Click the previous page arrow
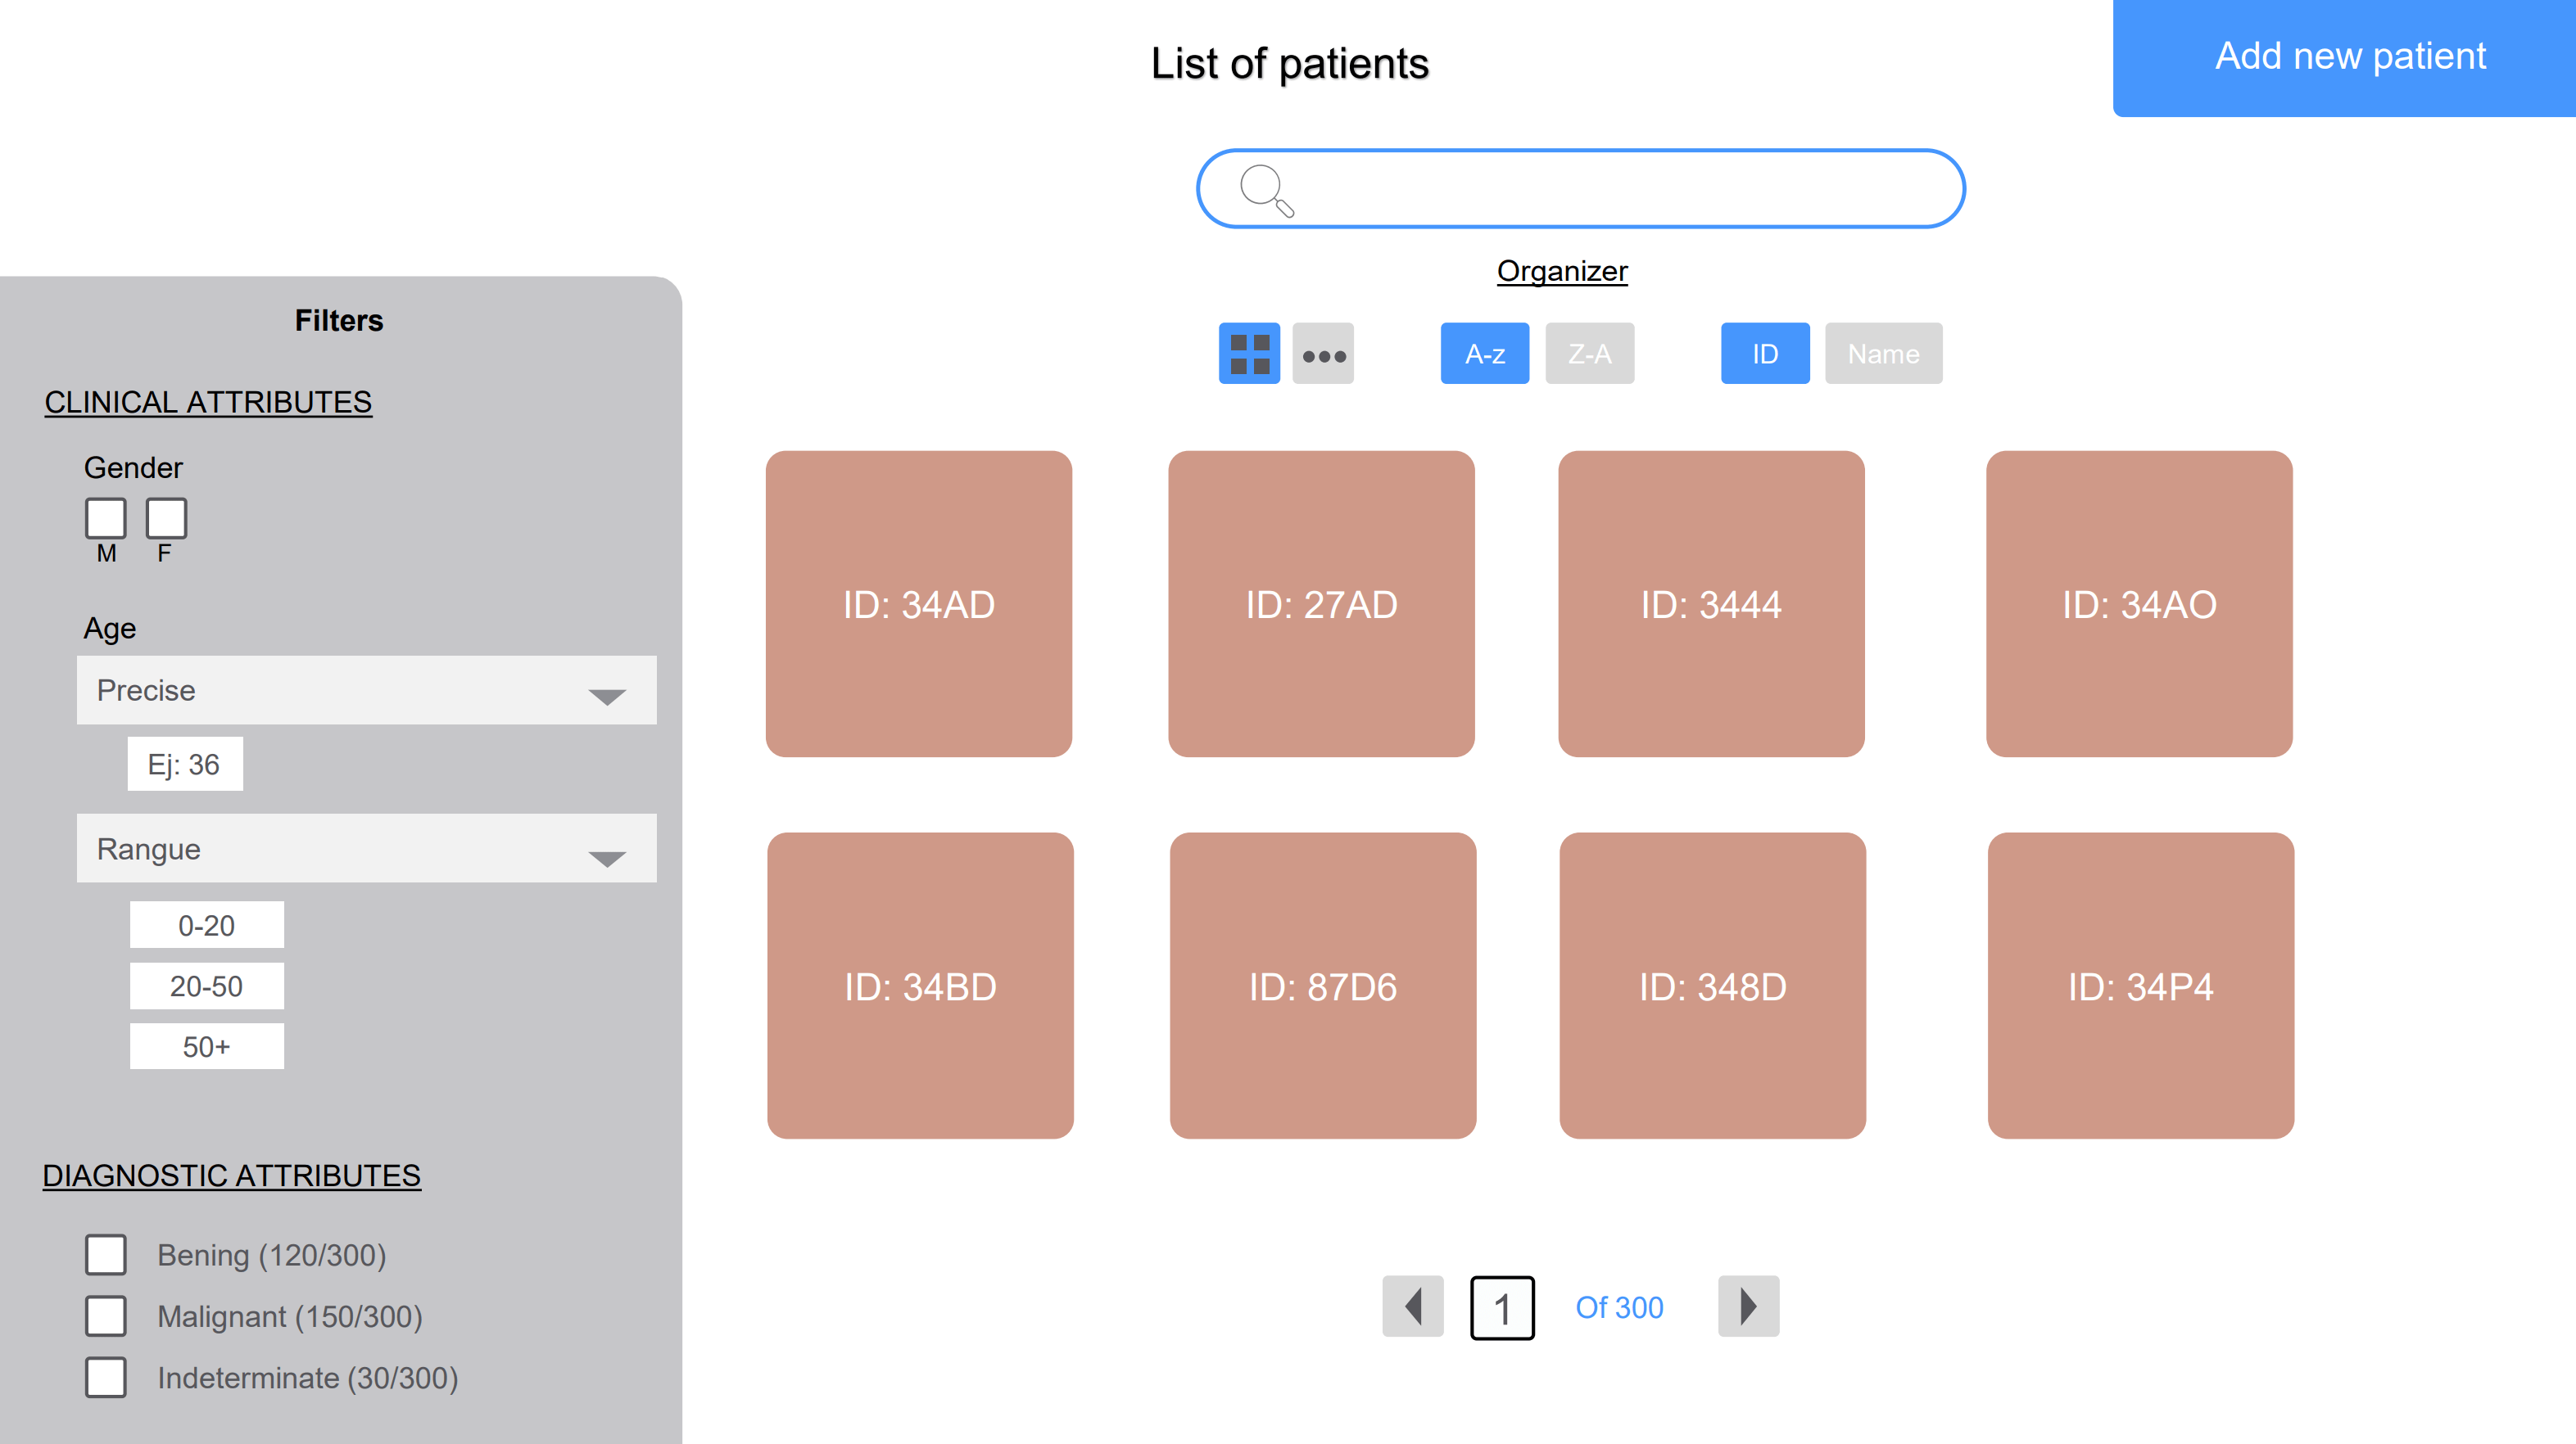The height and width of the screenshot is (1444, 2576). 1410,1308
